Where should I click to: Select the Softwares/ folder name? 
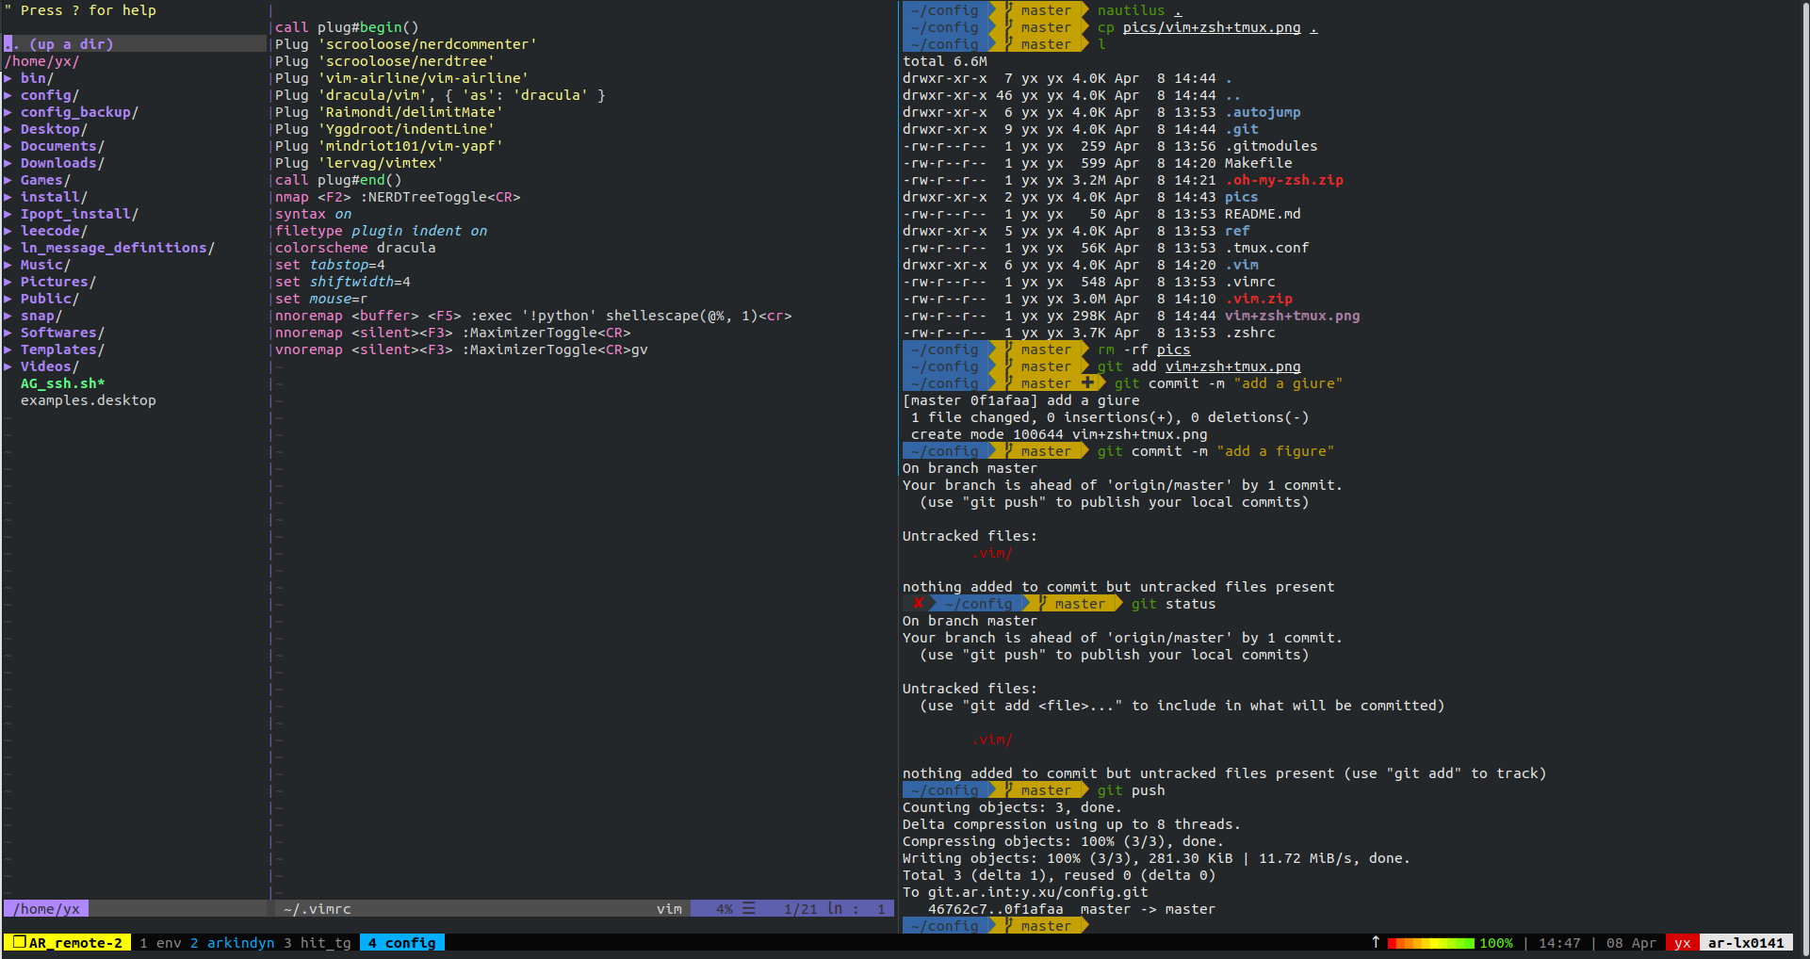[62, 333]
